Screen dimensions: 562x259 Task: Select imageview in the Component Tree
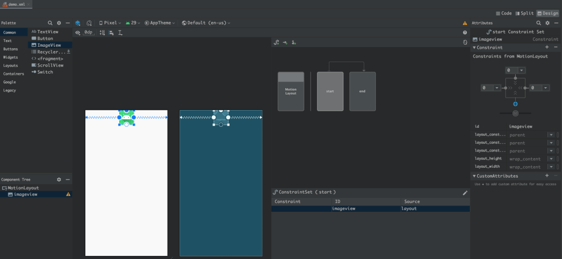coord(25,194)
